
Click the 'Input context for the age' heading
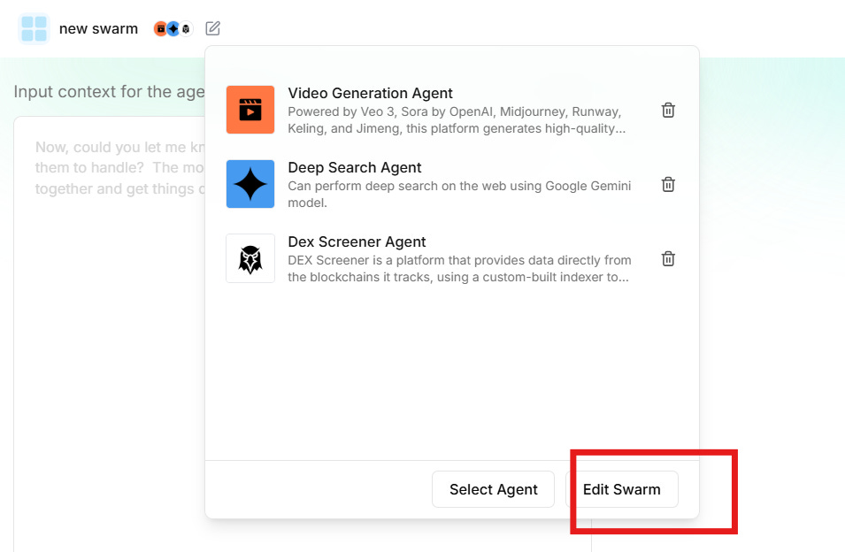pos(110,92)
